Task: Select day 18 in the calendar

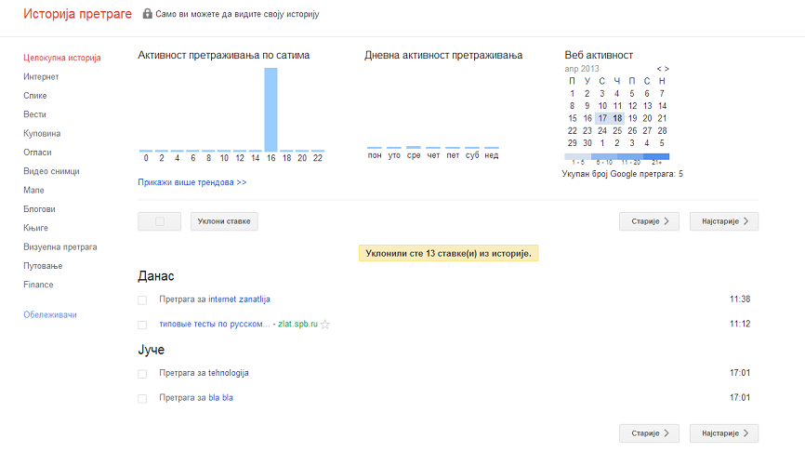Action: coord(617,119)
